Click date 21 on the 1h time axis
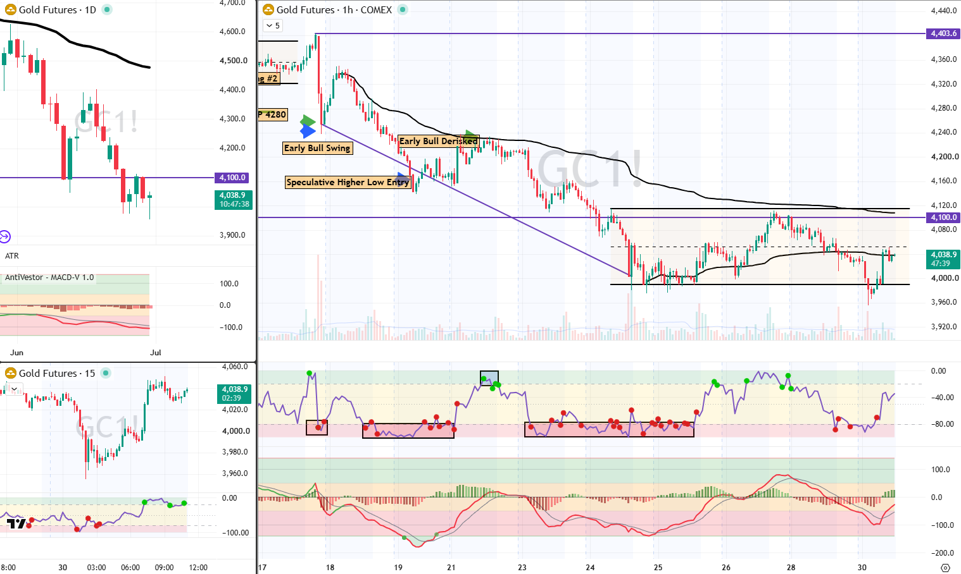 point(451,568)
